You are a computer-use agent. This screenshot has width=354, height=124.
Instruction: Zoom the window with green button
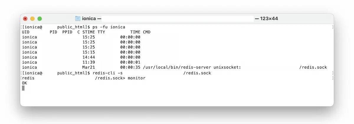coord(40,19)
